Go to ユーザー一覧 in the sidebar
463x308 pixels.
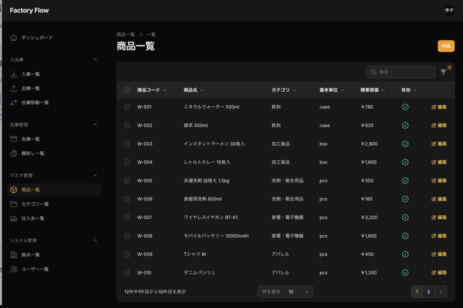click(35, 269)
